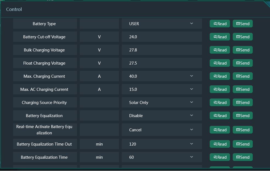Send the Battery Equalization Time value
This screenshot has width=270, height=171.
(243, 157)
